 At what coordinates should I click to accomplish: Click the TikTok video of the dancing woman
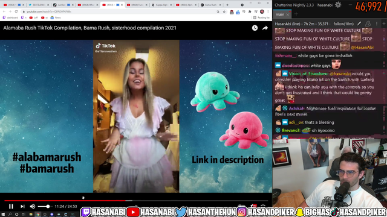[x=136, y=116]
